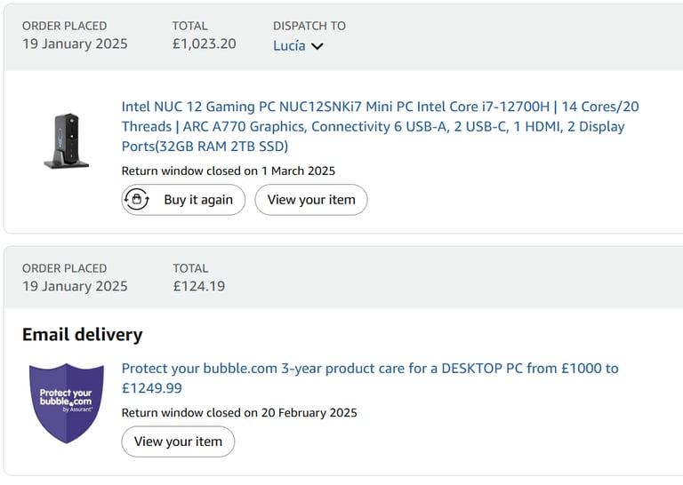View your item for the Intel NUC order
This screenshot has height=485, width=683.
click(311, 200)
